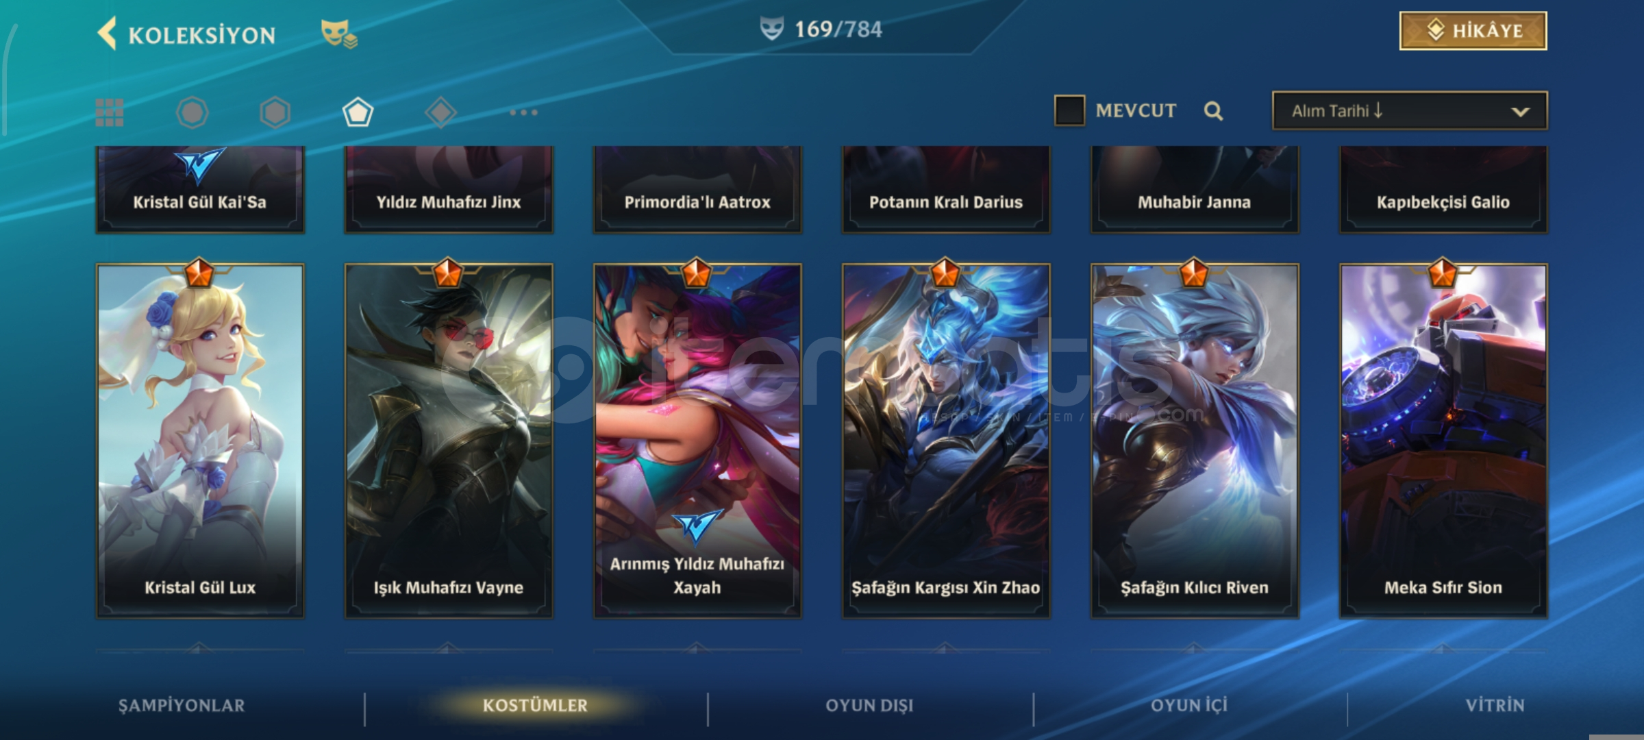This screenshot has height=740, width=1644.
Task: Select the Işık Muhafızı Vayne skin
Action: [x=449, y=441]
